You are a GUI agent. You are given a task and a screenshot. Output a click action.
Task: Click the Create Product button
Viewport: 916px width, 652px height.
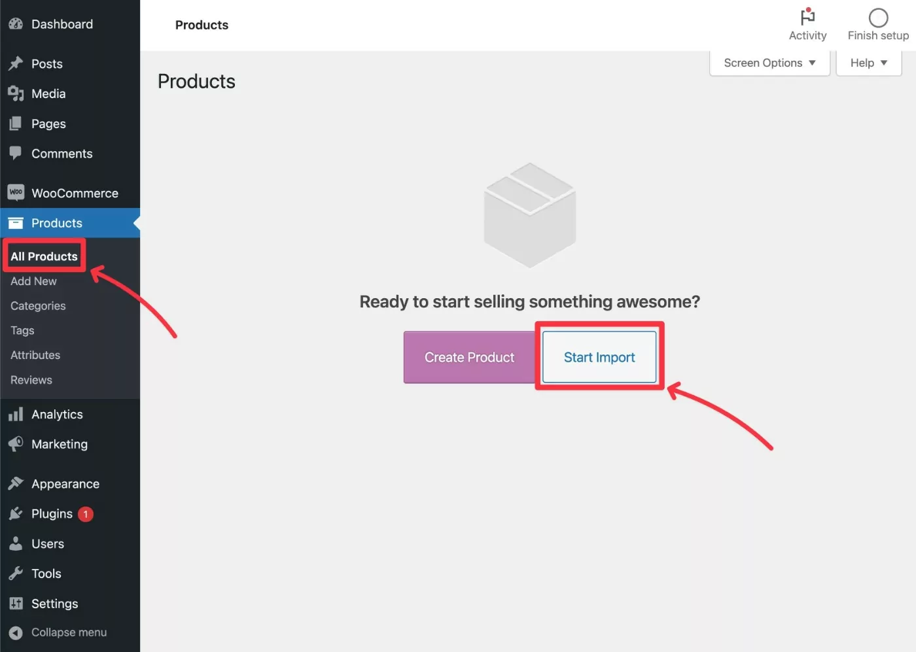point(469,357)
